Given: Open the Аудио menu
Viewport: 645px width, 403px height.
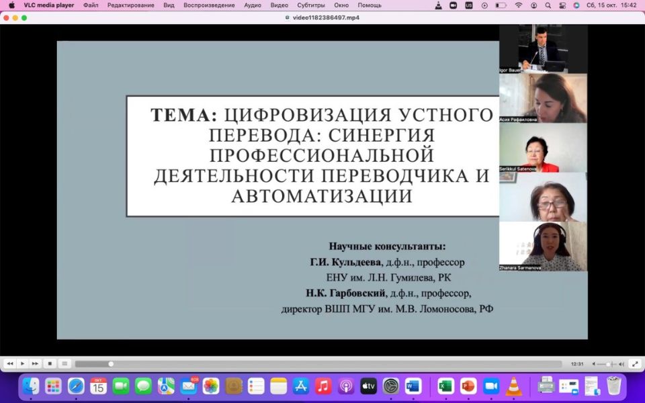Looking at the screenshot, I should click(x=253, y=5).
